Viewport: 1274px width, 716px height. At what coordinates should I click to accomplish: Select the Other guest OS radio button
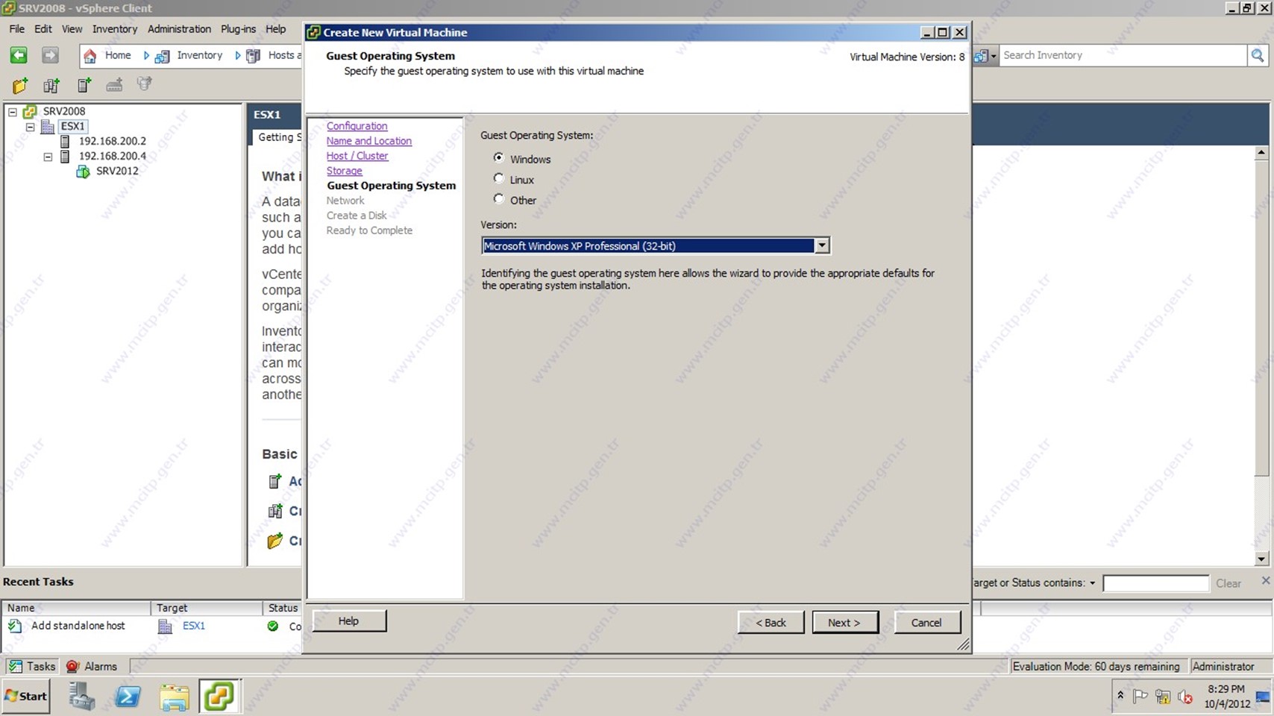499,198
